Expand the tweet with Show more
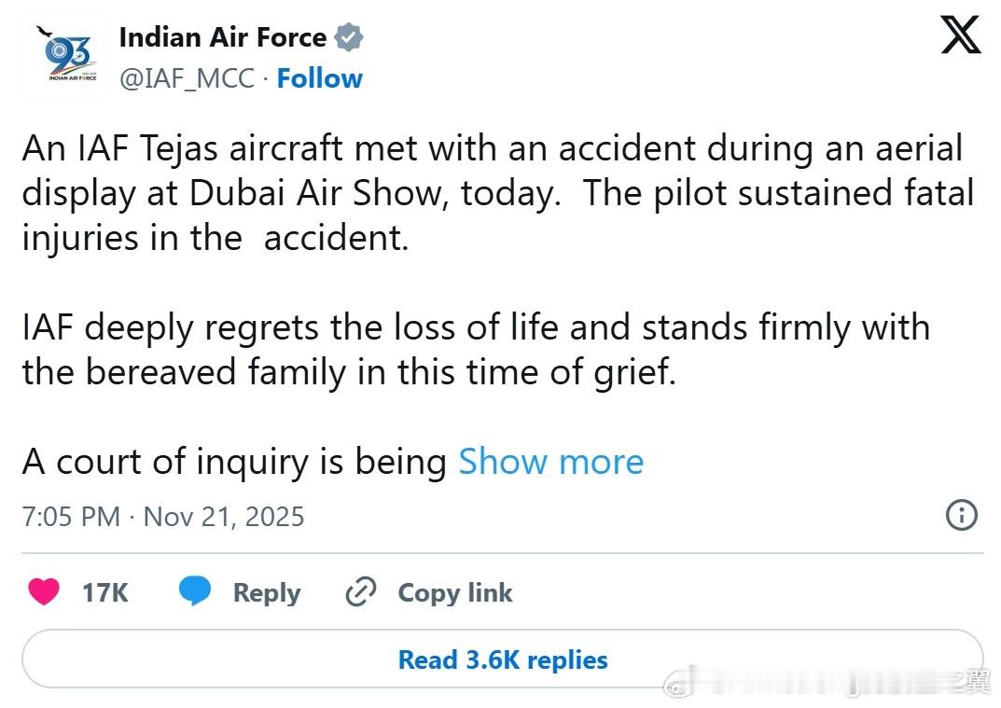The height and width of the screenshot is (708, 1001). 550,462
